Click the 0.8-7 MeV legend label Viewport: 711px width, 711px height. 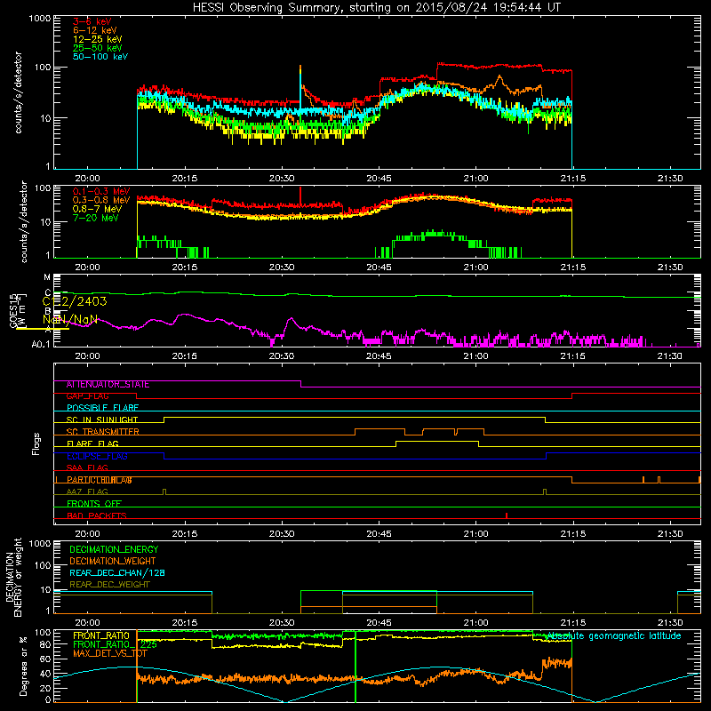pos(97,209)
